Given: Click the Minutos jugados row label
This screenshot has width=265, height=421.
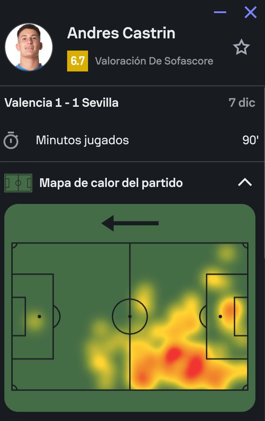Looking at the screenshot, I should (82, 140).
